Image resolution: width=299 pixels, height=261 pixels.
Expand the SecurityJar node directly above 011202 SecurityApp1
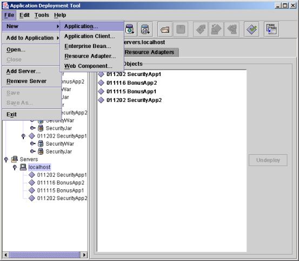(x=32, y=128)
